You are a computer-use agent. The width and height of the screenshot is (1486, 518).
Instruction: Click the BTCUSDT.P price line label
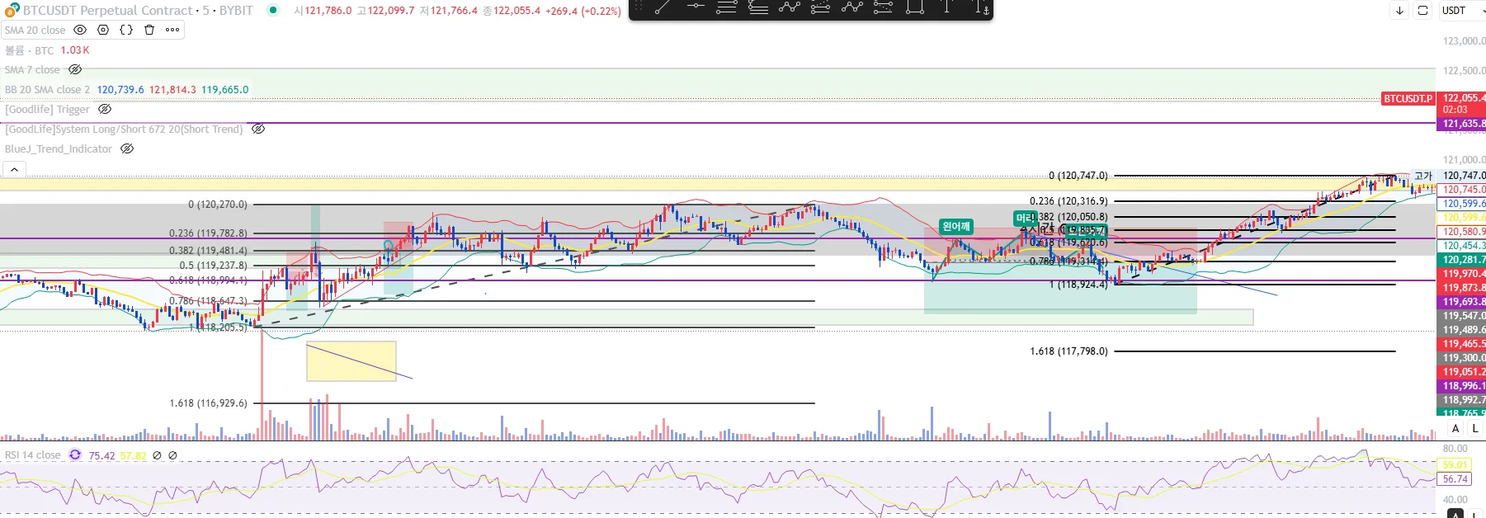click(x=1408, y=98)
